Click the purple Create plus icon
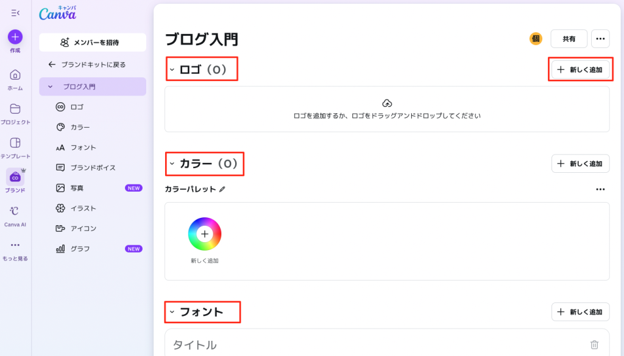Image resolution: width=624 pixels, height=356 pixels. tap(15, 37)
